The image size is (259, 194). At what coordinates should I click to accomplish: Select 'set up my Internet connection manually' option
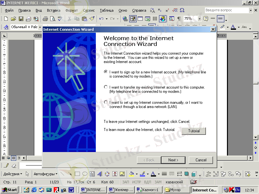[x=106, y=102]
